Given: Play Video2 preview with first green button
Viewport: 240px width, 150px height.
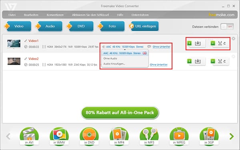Looking at the screenshot, I should 189,61.
